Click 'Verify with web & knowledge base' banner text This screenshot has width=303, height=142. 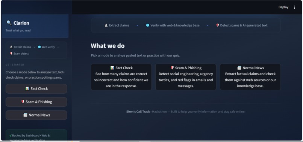click(175, 25)
